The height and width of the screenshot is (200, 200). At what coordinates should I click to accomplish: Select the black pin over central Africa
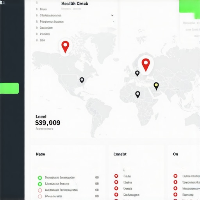click(137, 95)
